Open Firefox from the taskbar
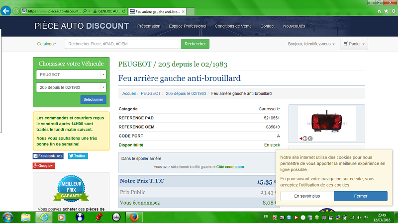Screen dimensions: 398x223 pos(134,218)
